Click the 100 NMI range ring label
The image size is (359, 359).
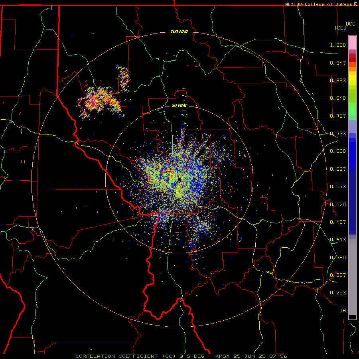[179, 32]
